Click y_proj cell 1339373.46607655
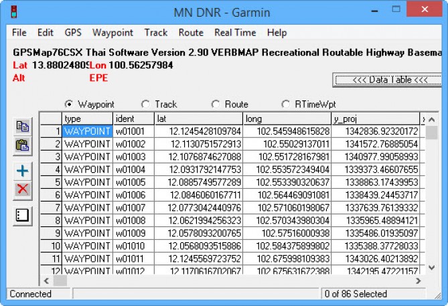The width and height of the screenshot is (448, 306). click(x=376, y=169)
